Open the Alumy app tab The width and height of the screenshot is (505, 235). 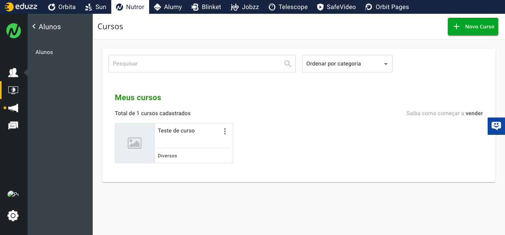[168, 7]
